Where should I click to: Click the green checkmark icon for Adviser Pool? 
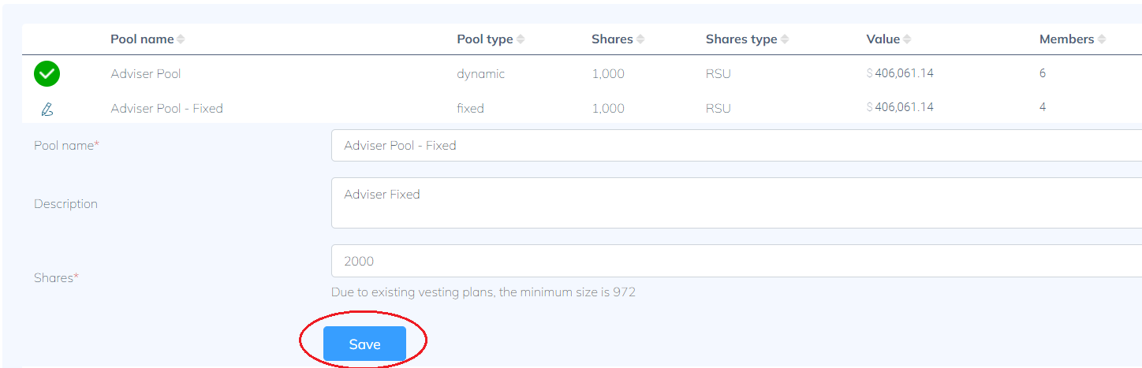[x=47, y=74]
